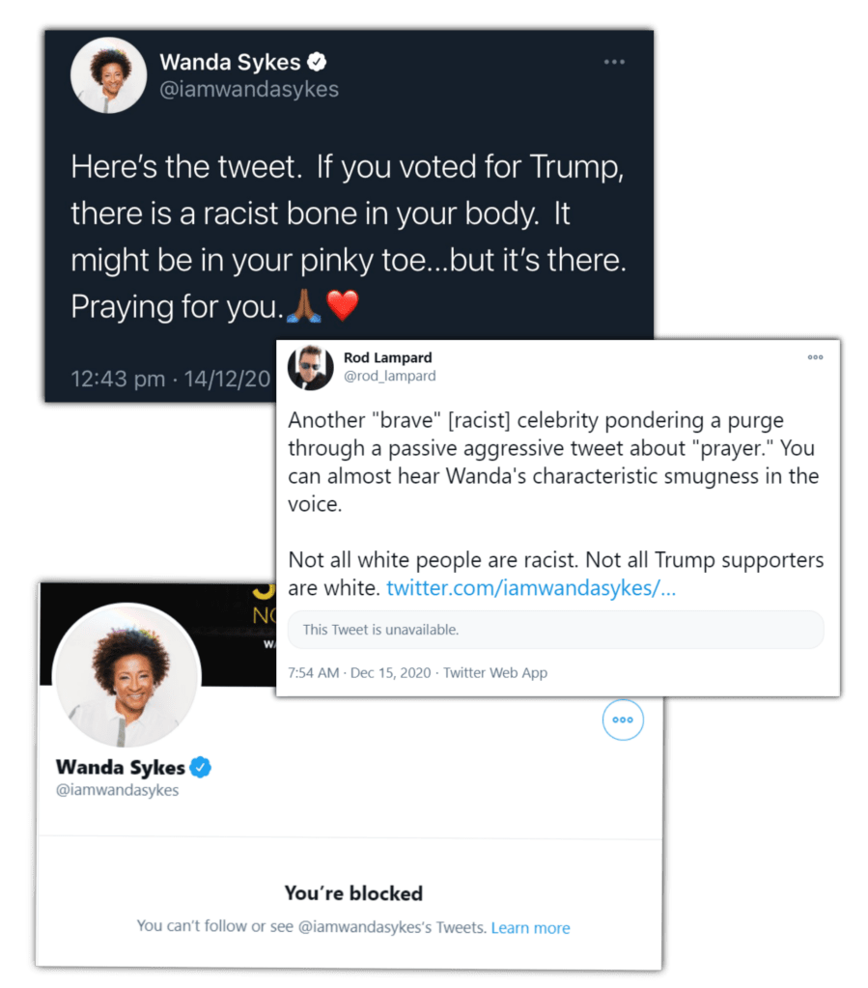Click the red heart emoji in the tweet
This screenshot has width=868, height=988.
[343, 306]
